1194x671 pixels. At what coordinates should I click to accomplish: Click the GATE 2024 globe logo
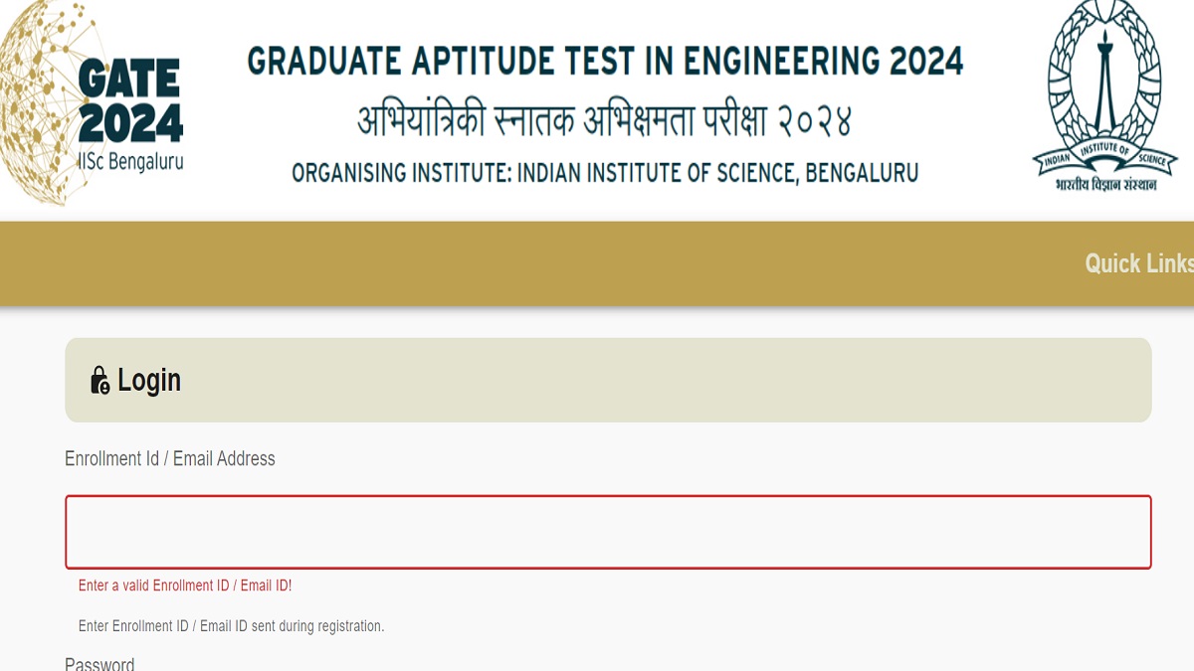95,104
